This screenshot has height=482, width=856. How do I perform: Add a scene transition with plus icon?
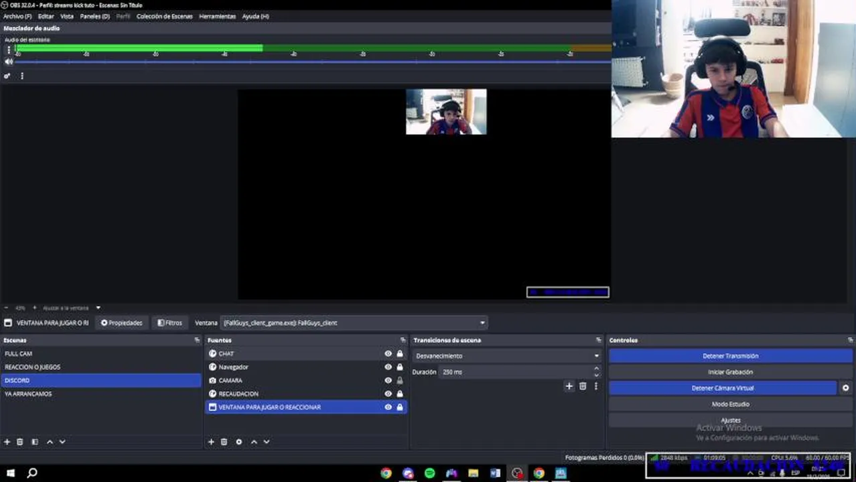(569, 386)
